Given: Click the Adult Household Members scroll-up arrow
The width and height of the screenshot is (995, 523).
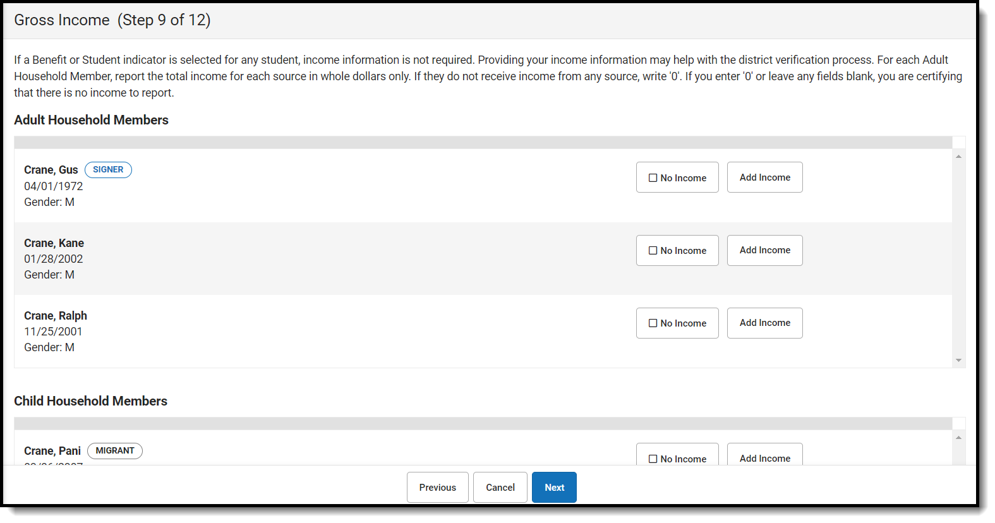Looking at the screenshot, I should pyautogui.click(x=958, y=157).
